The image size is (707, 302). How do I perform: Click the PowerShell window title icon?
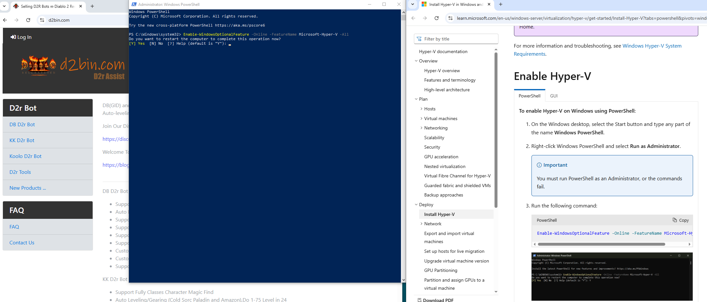[134, 4]
